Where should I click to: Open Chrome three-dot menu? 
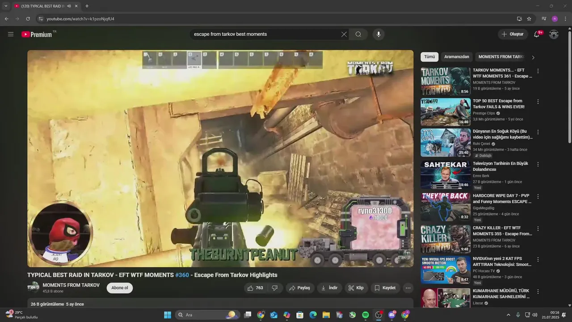(x=566, y=19)
